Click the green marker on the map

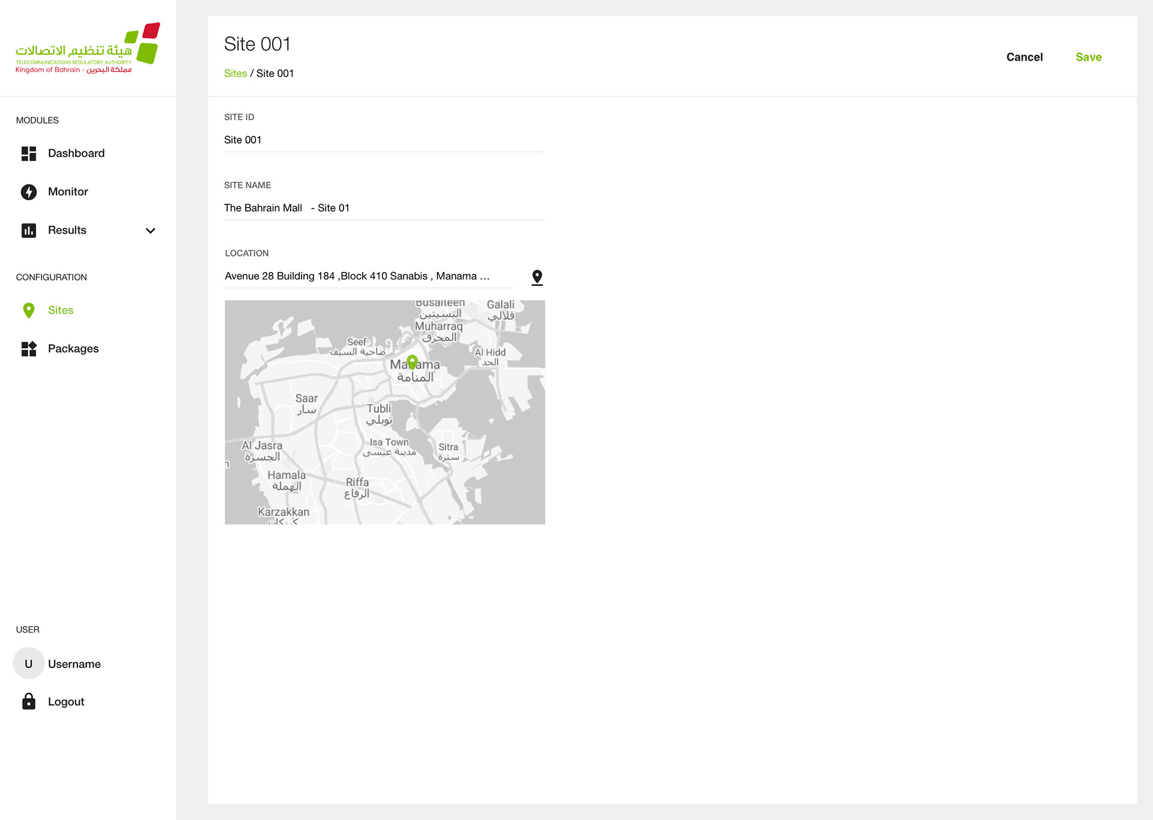tap(412, 362)
